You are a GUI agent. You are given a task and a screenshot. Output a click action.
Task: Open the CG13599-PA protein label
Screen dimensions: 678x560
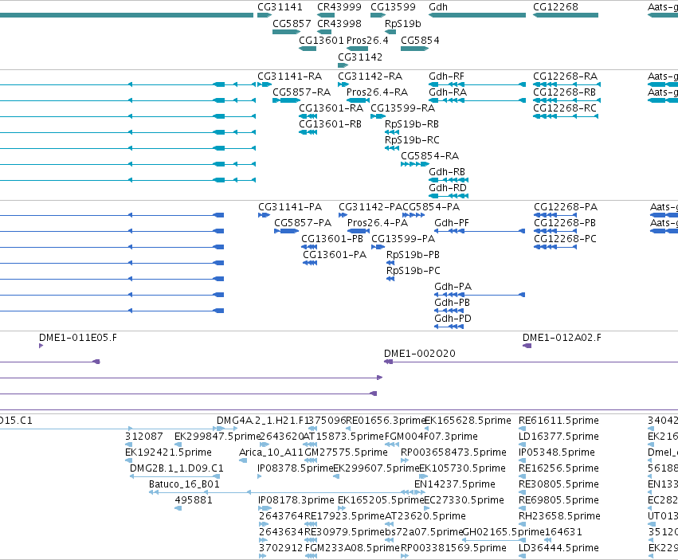tap(403, 239)
